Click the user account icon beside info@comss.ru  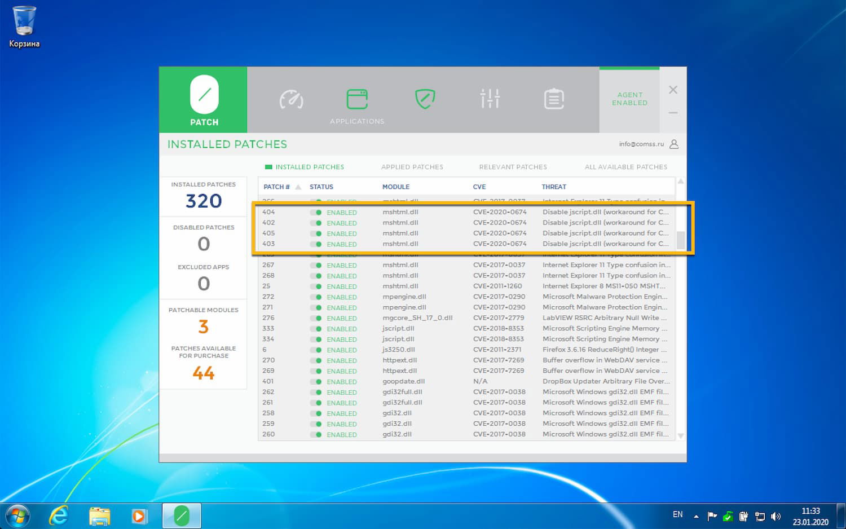[673, 144]
